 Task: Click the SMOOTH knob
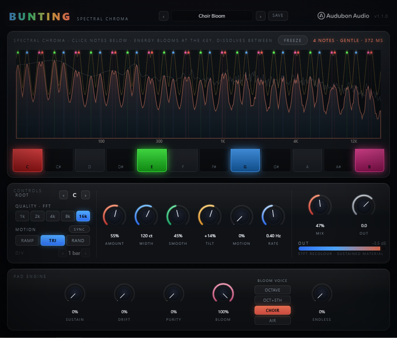pos(178,216)
